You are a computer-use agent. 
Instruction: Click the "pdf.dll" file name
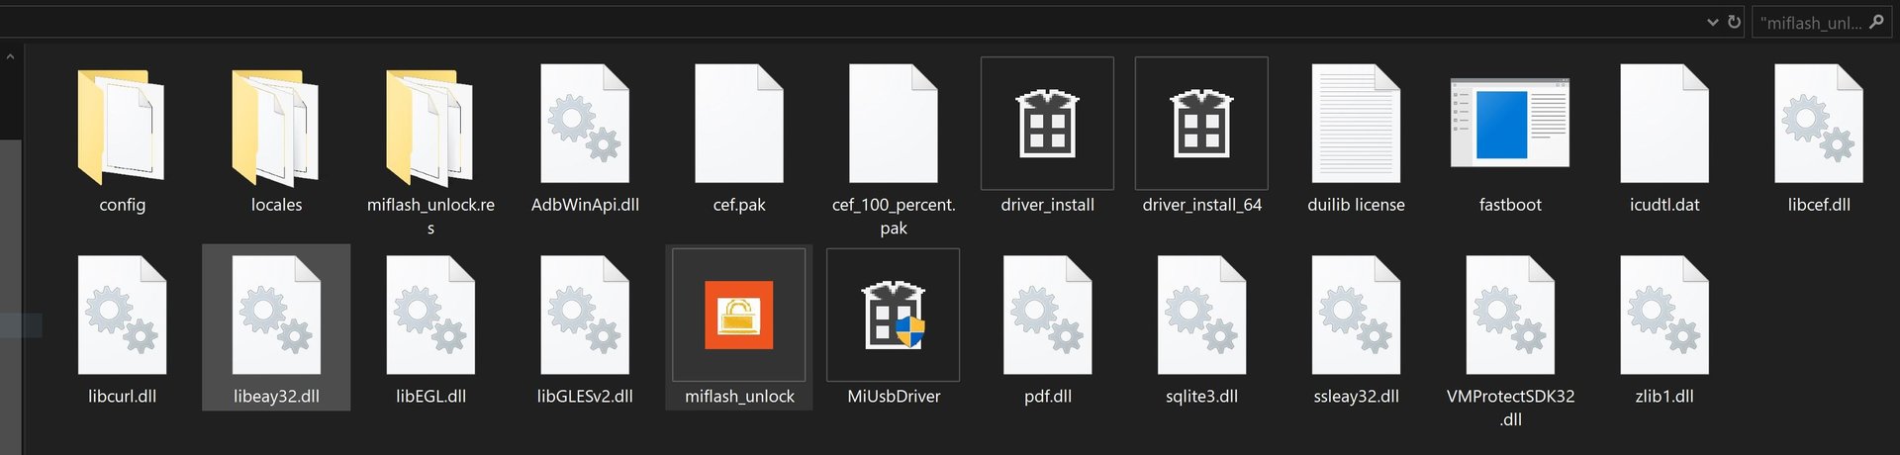pos(1047,397)
